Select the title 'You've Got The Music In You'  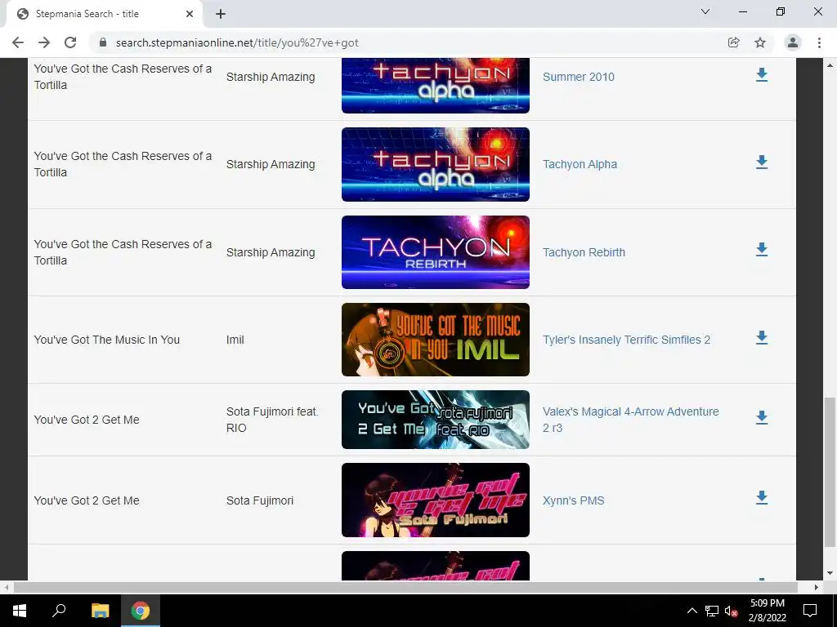107,340
